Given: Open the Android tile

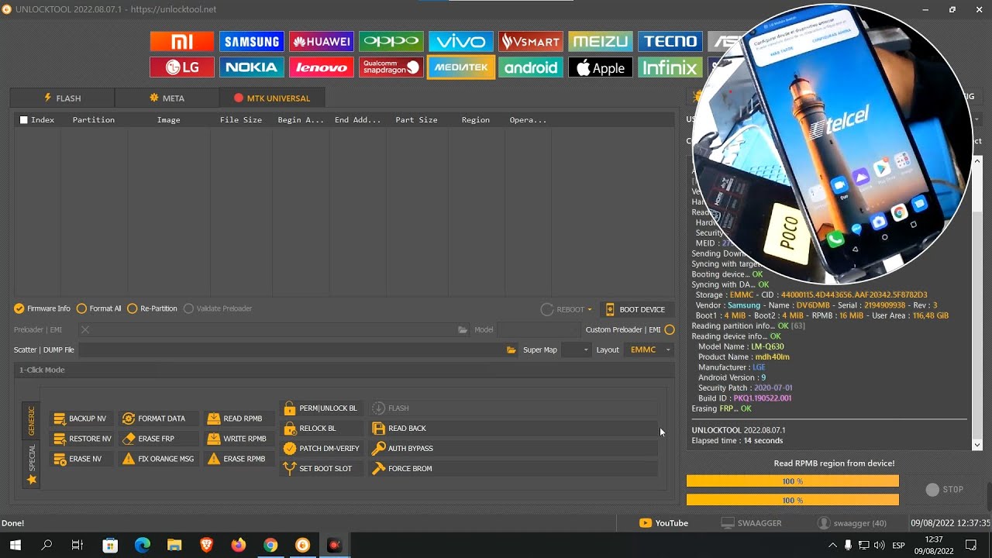Looking at the screenshot, I should coord(531,67).
